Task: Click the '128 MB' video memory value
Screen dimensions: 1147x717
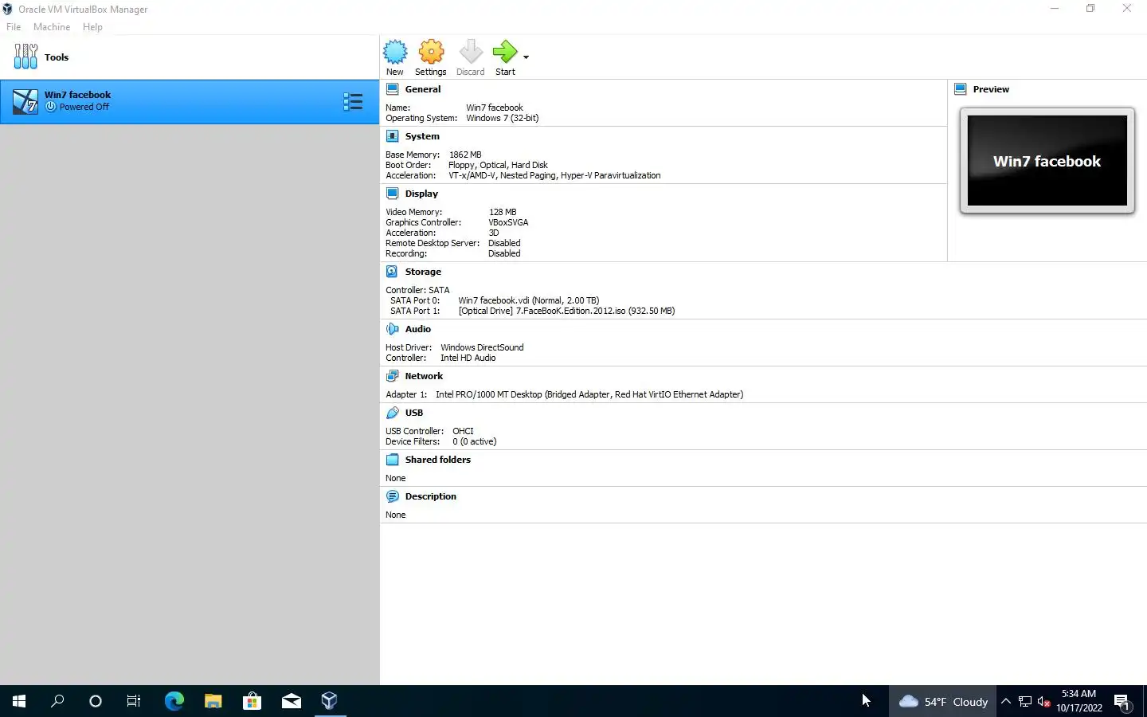Action: point(503,212)
